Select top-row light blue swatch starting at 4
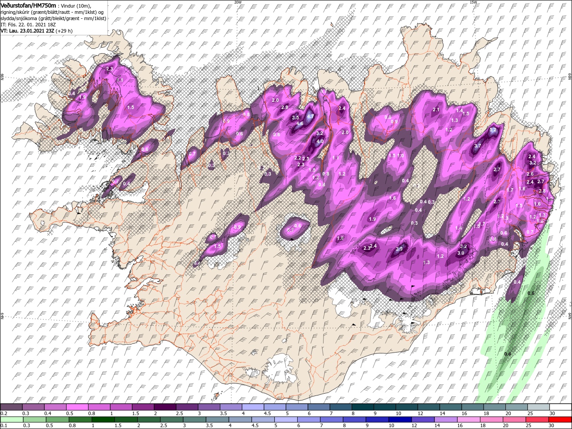The width and height of the screenshot is (572, 429). (253, 407)
